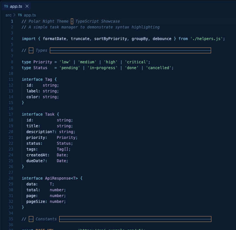Open the app.ts breadcrumb item
This screenshot has height=230, width=236.
pos(30,15)
